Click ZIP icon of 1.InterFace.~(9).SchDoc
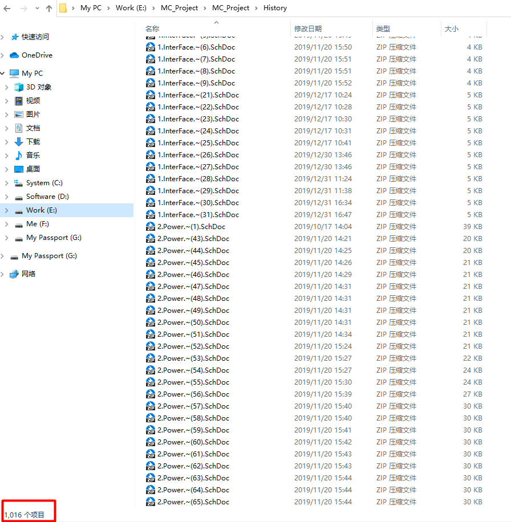 (x=151, y=83)
